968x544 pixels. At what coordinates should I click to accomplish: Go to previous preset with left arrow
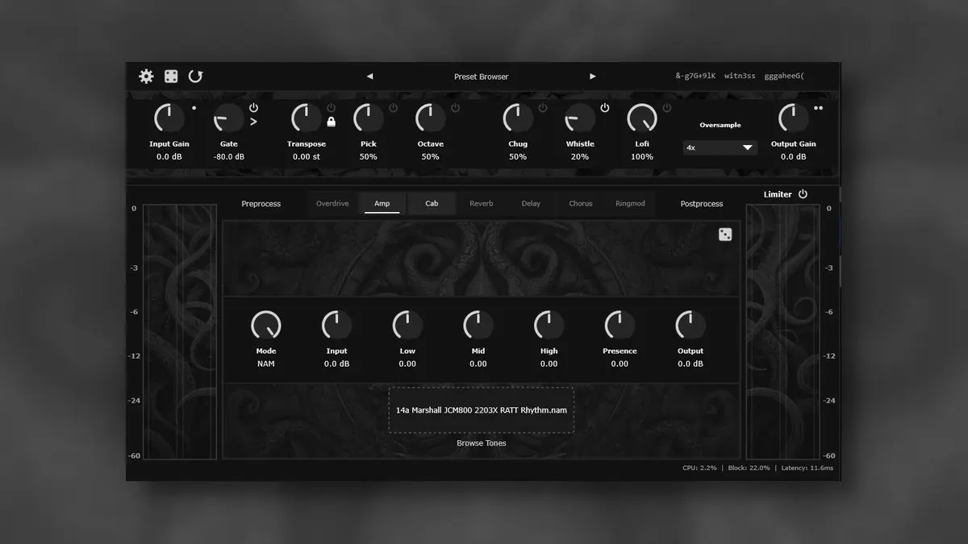[x=369, y=77]
